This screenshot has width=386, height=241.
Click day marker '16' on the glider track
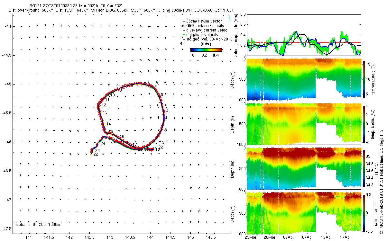[x=122, y=137]
